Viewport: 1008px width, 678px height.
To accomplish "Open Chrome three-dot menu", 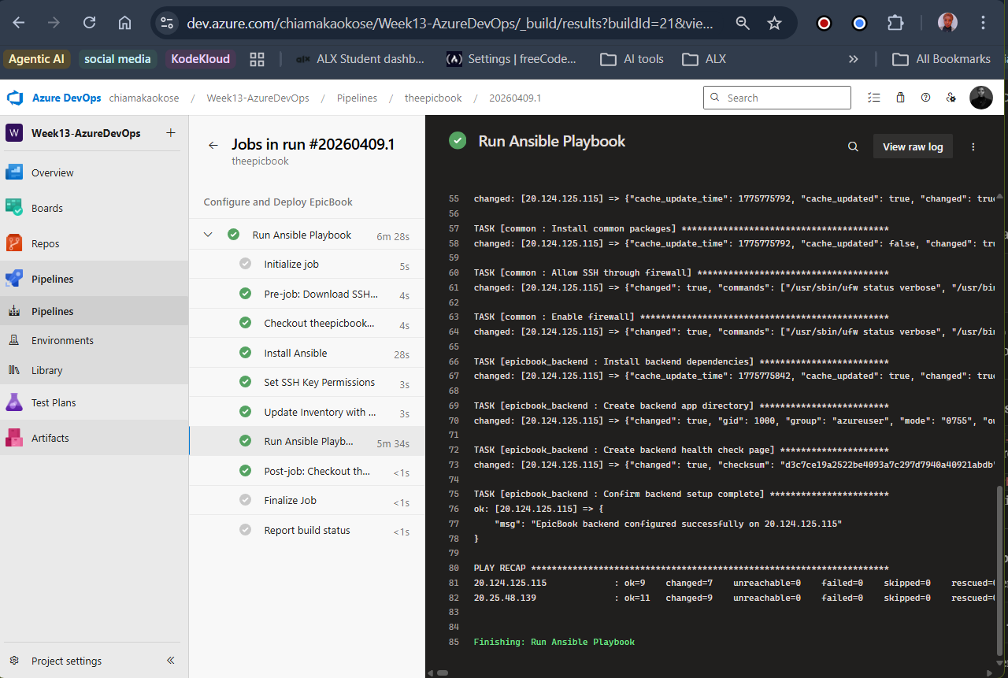I will (983, 23).
